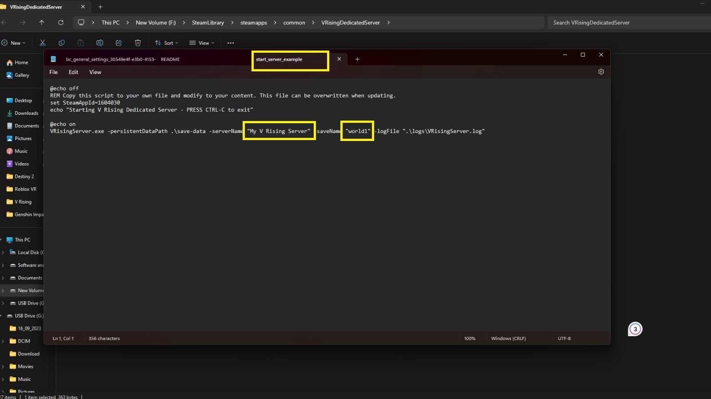Click the Delete trash icon
The width and height of the screenshot is (711, 399).
pyautogui.click(x=138, y=43)
